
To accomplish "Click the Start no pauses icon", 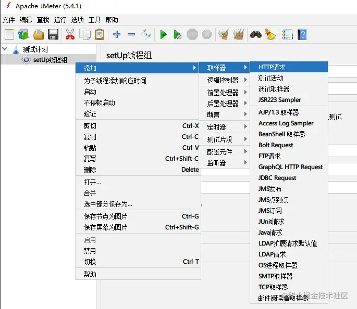I will pyautogui.click(x=177, y=34).
